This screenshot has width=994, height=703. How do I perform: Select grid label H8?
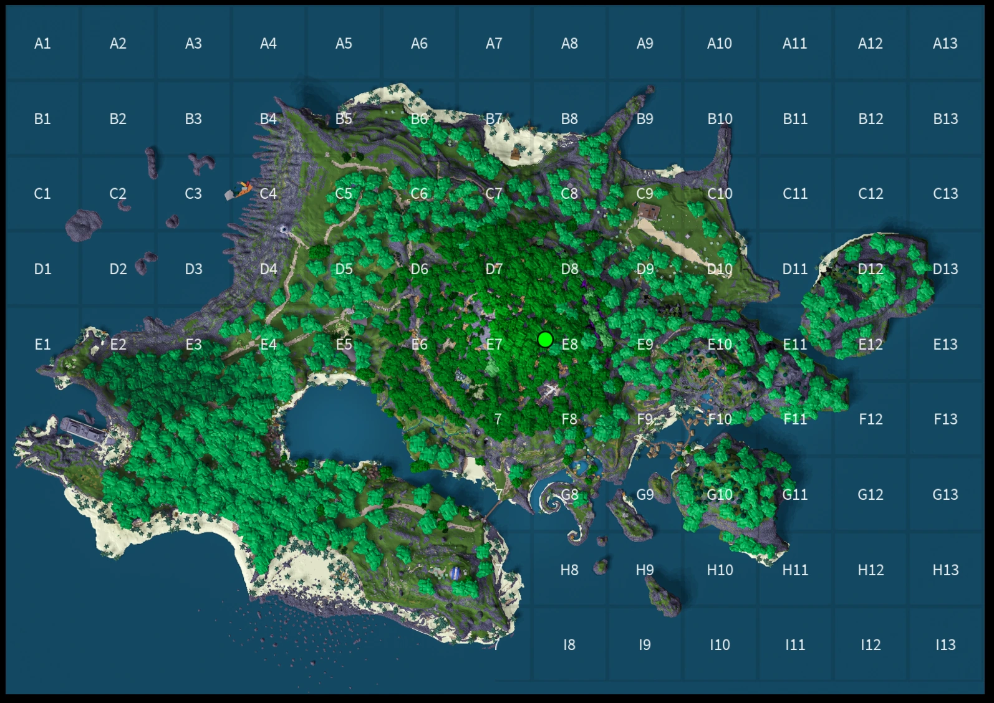(569, 570)
